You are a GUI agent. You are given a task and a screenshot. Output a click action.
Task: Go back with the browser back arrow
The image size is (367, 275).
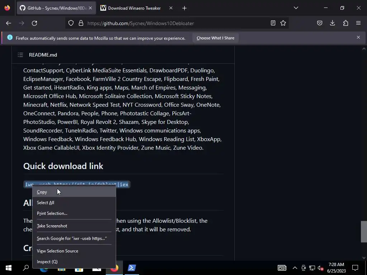coord(9,23)
